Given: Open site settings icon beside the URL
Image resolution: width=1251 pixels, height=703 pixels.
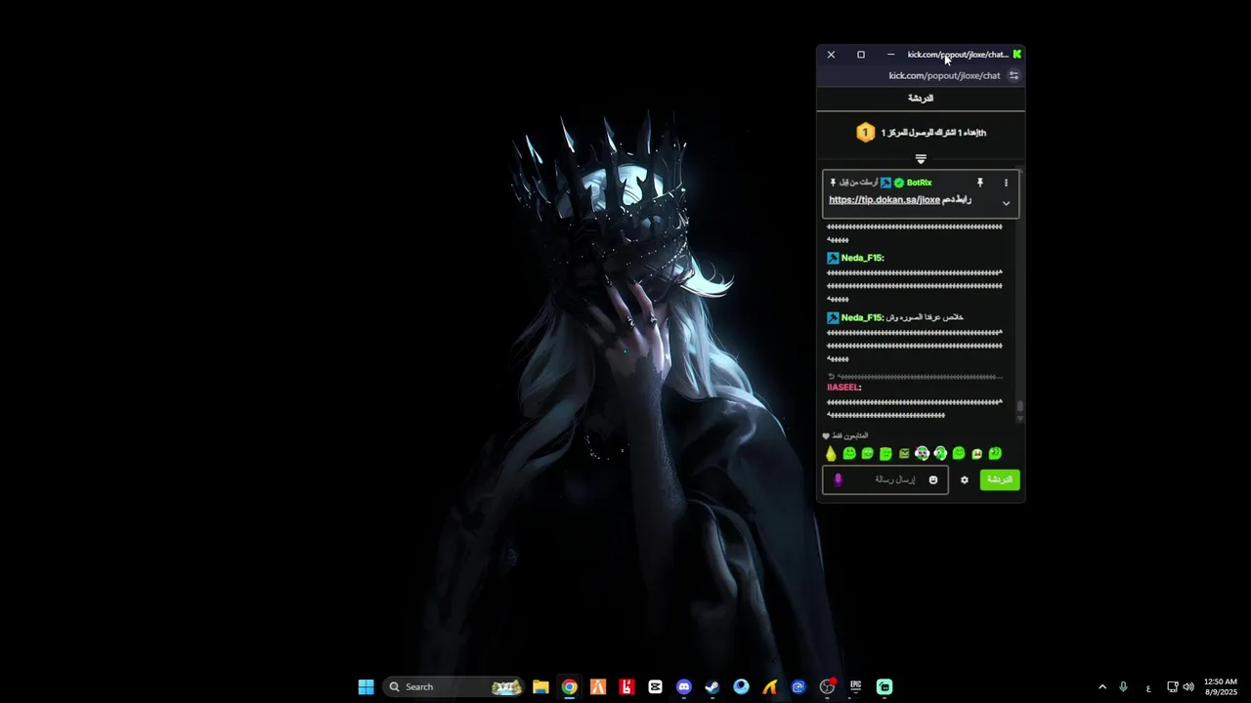Looking at the screenshot, I should [1014, 76].
